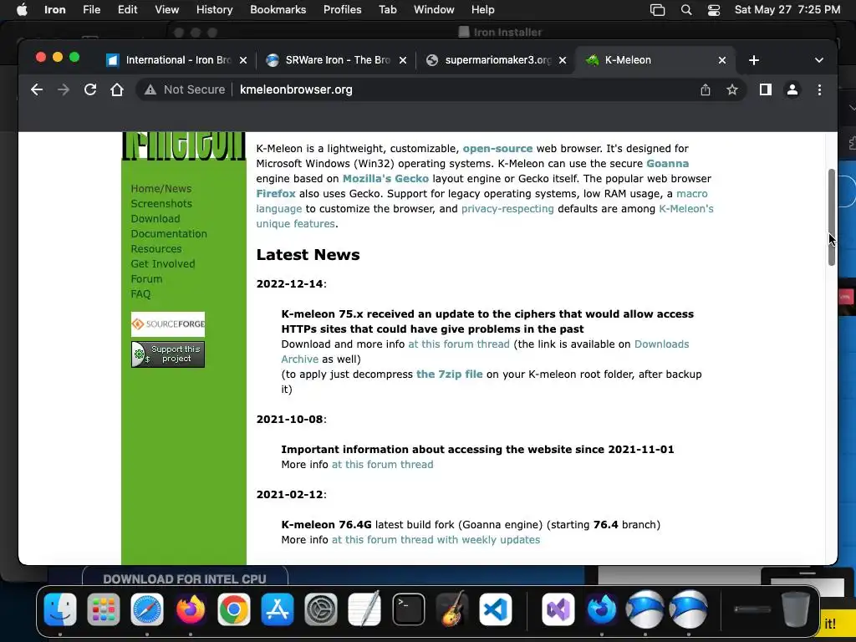Open Terminal from the Dock
Screen dimensions: 856x642
tap(408, 609)
